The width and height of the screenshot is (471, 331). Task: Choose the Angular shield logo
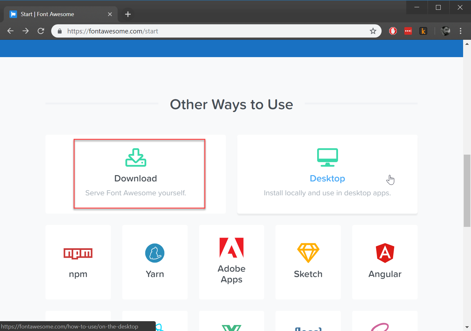coord(385,253)
